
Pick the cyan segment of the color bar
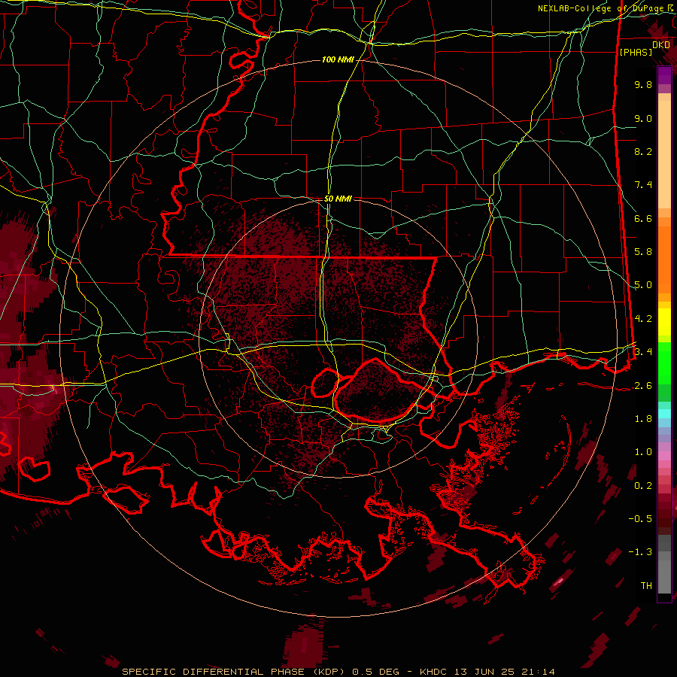664,413
